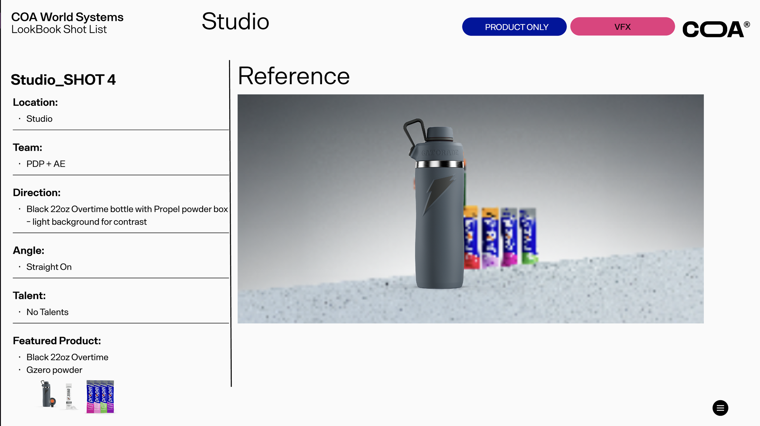Click the No Talents entry
This screenshot has height=426, width=760.
(47, 312)
